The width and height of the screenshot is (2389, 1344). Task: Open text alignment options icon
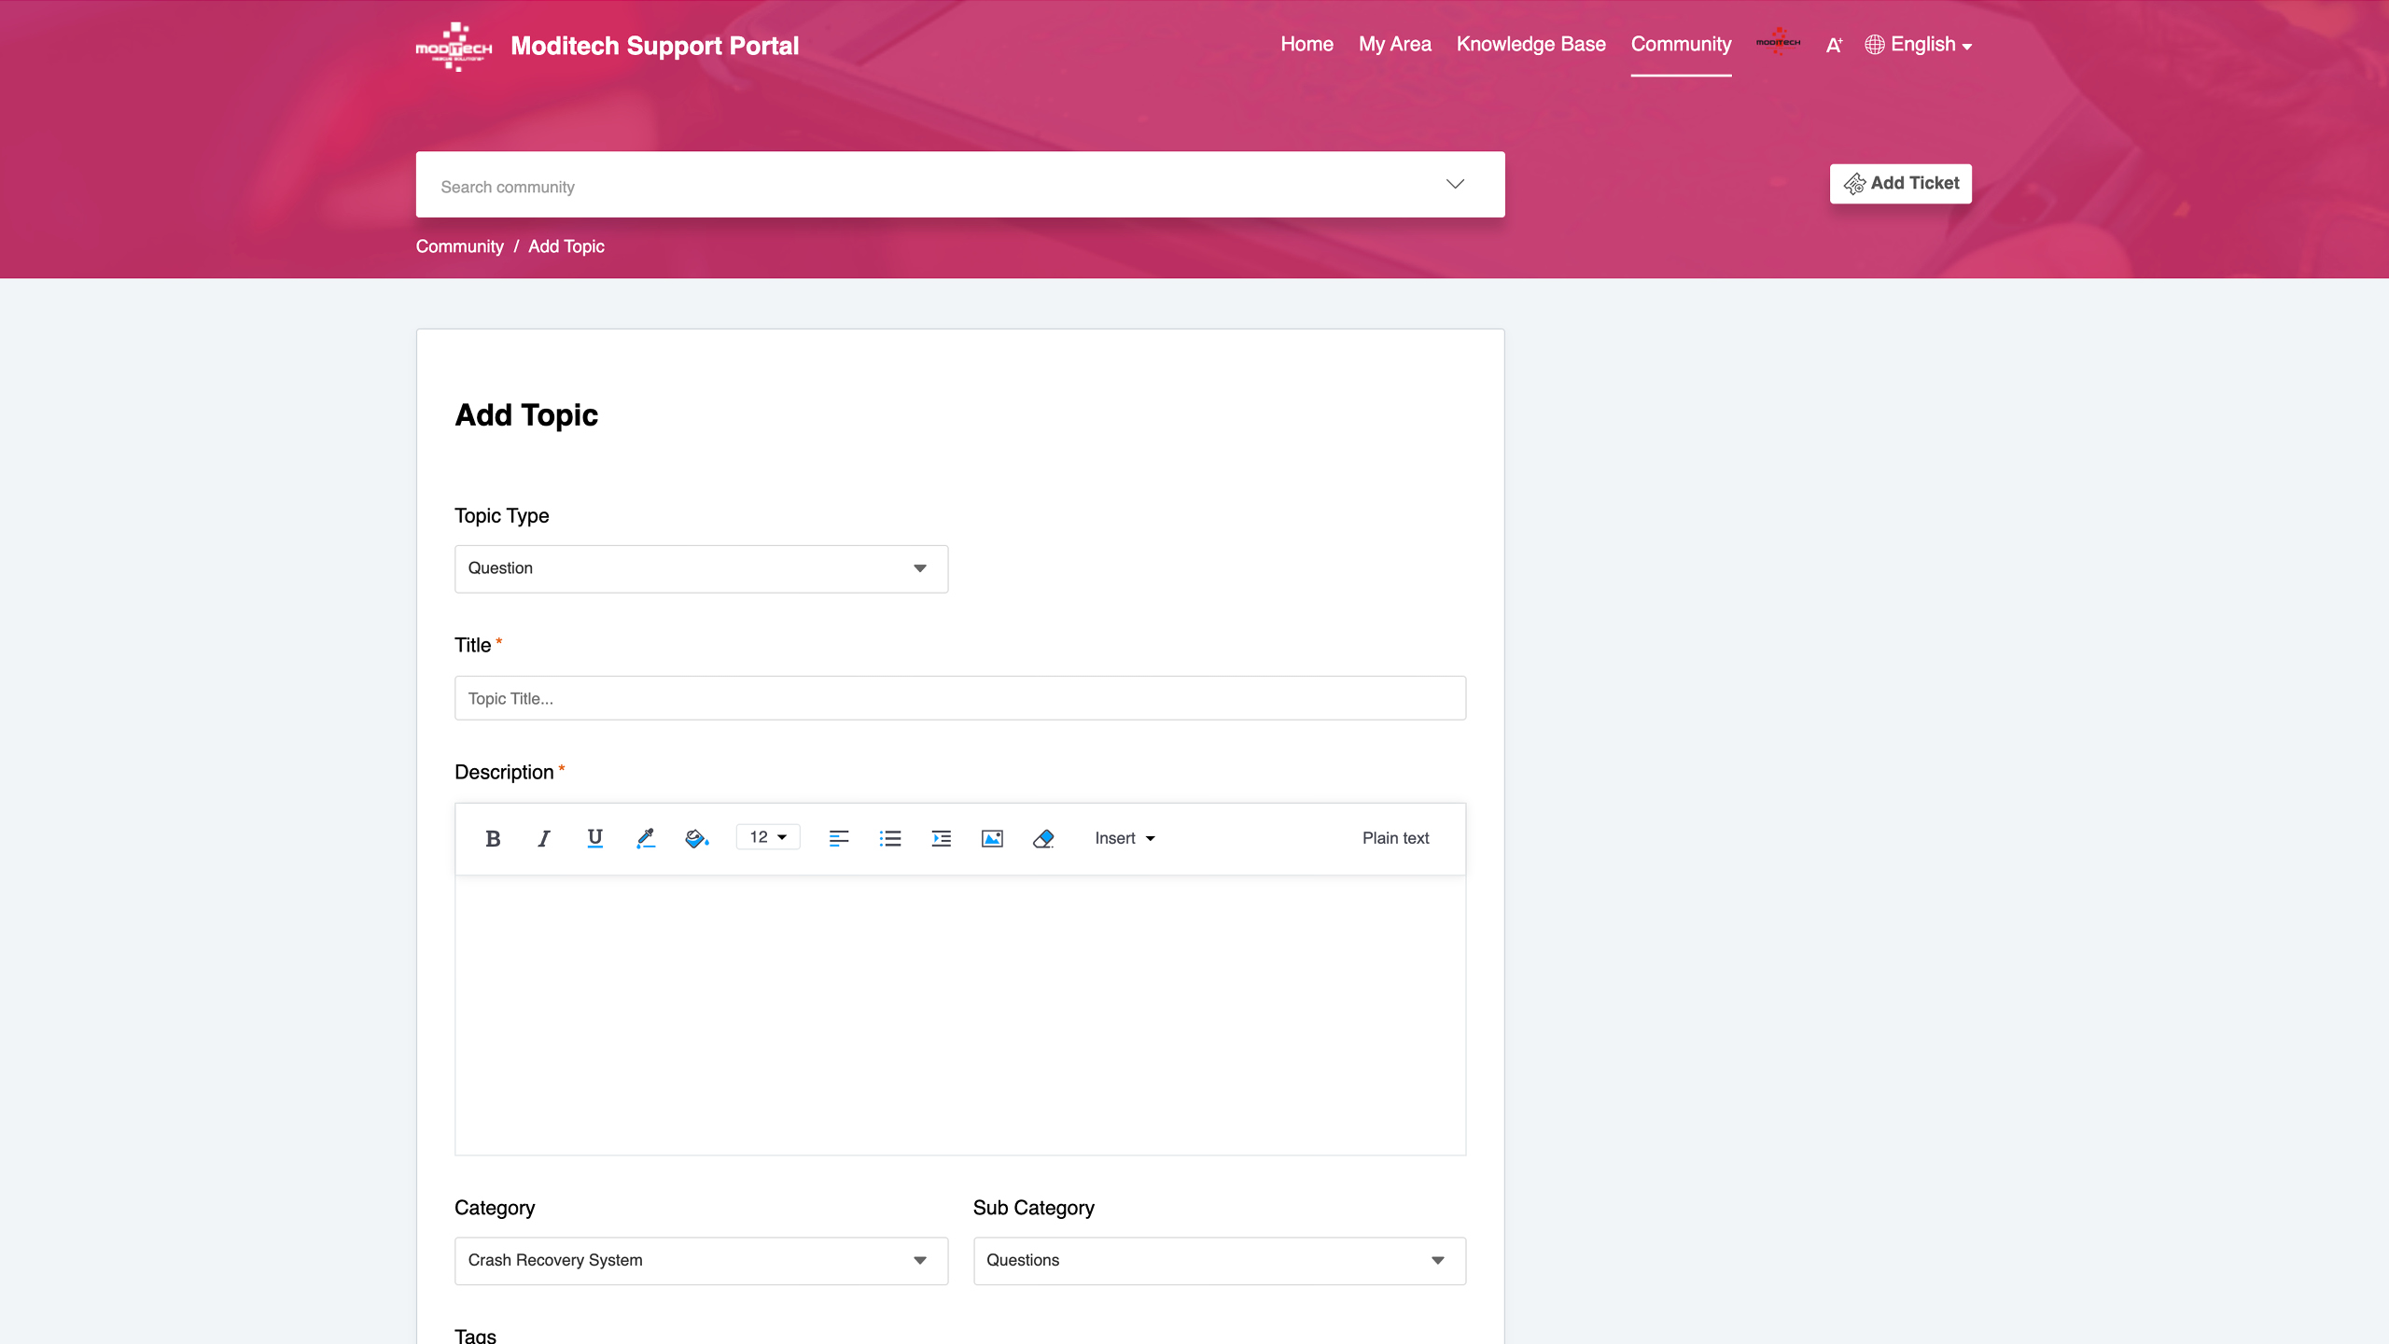(839, 838)
